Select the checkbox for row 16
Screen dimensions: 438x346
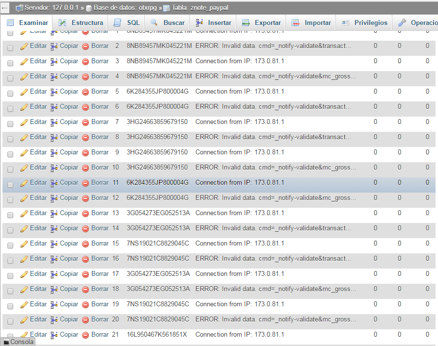pyautogui.click(x=10, y=261)
